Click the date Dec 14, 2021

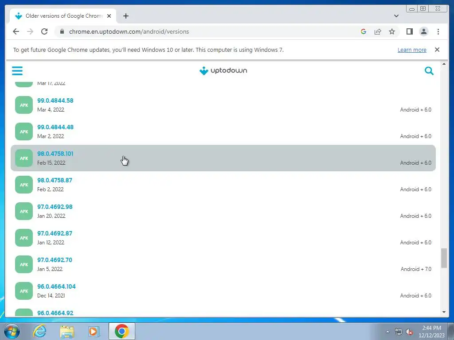[51, 296]
